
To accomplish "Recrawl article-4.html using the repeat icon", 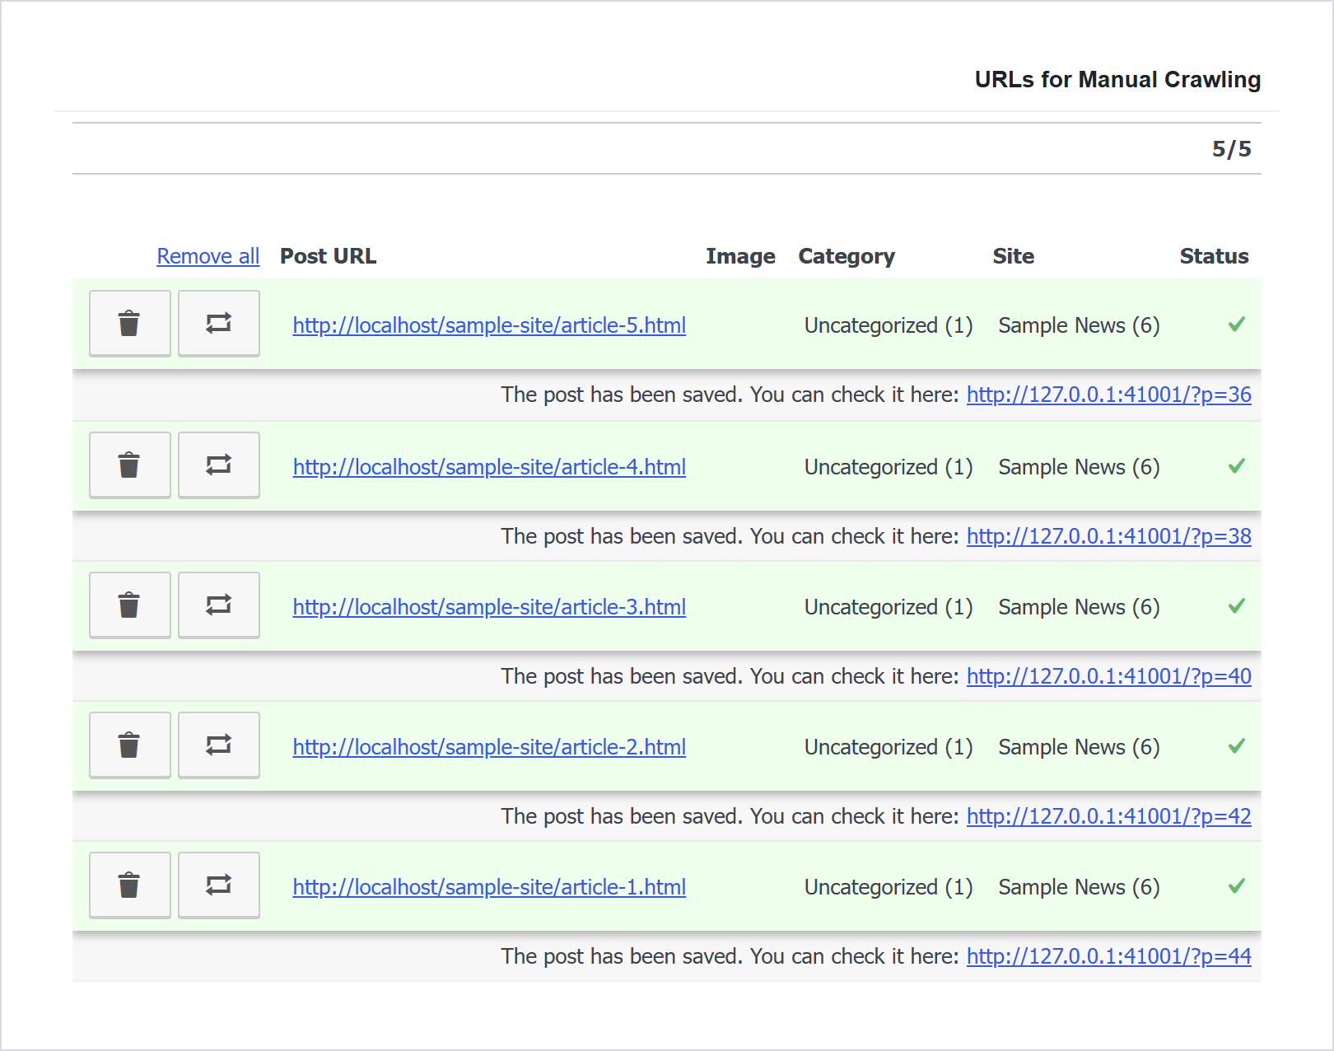I will 218,465.
